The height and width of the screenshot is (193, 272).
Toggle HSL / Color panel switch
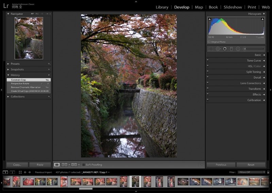(208, 65)
